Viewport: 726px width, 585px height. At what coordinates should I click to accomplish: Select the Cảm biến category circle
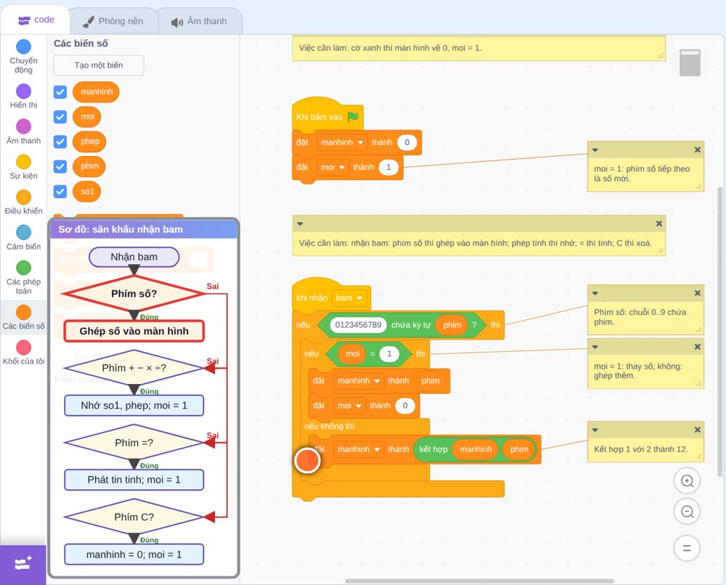click(x=24, y=232)
